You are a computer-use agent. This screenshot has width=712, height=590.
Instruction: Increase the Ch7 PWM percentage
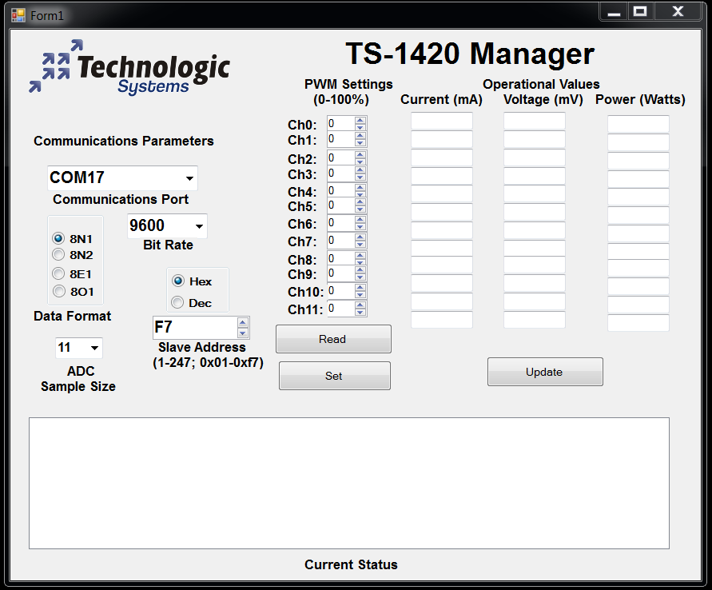tap(360, 237)
